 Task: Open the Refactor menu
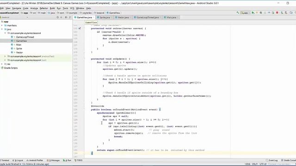click(43, 8)
